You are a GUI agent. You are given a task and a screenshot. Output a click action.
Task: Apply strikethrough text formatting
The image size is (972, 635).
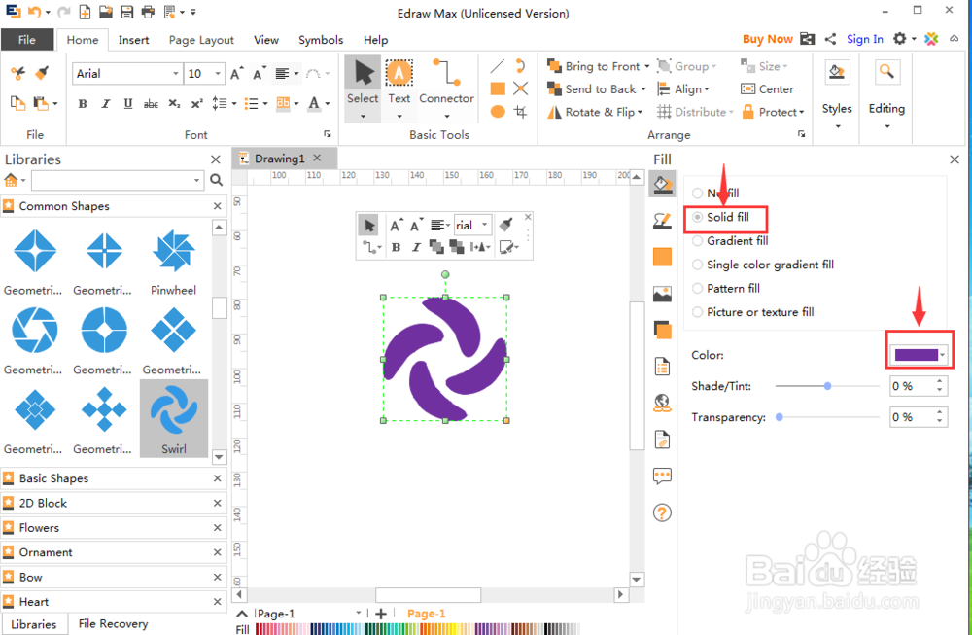click(x=151, y=103)
